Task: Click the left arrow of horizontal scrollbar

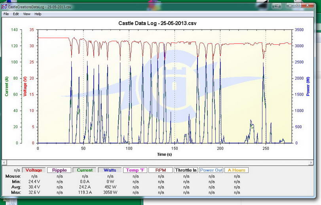Action: (x=4, y=163)
